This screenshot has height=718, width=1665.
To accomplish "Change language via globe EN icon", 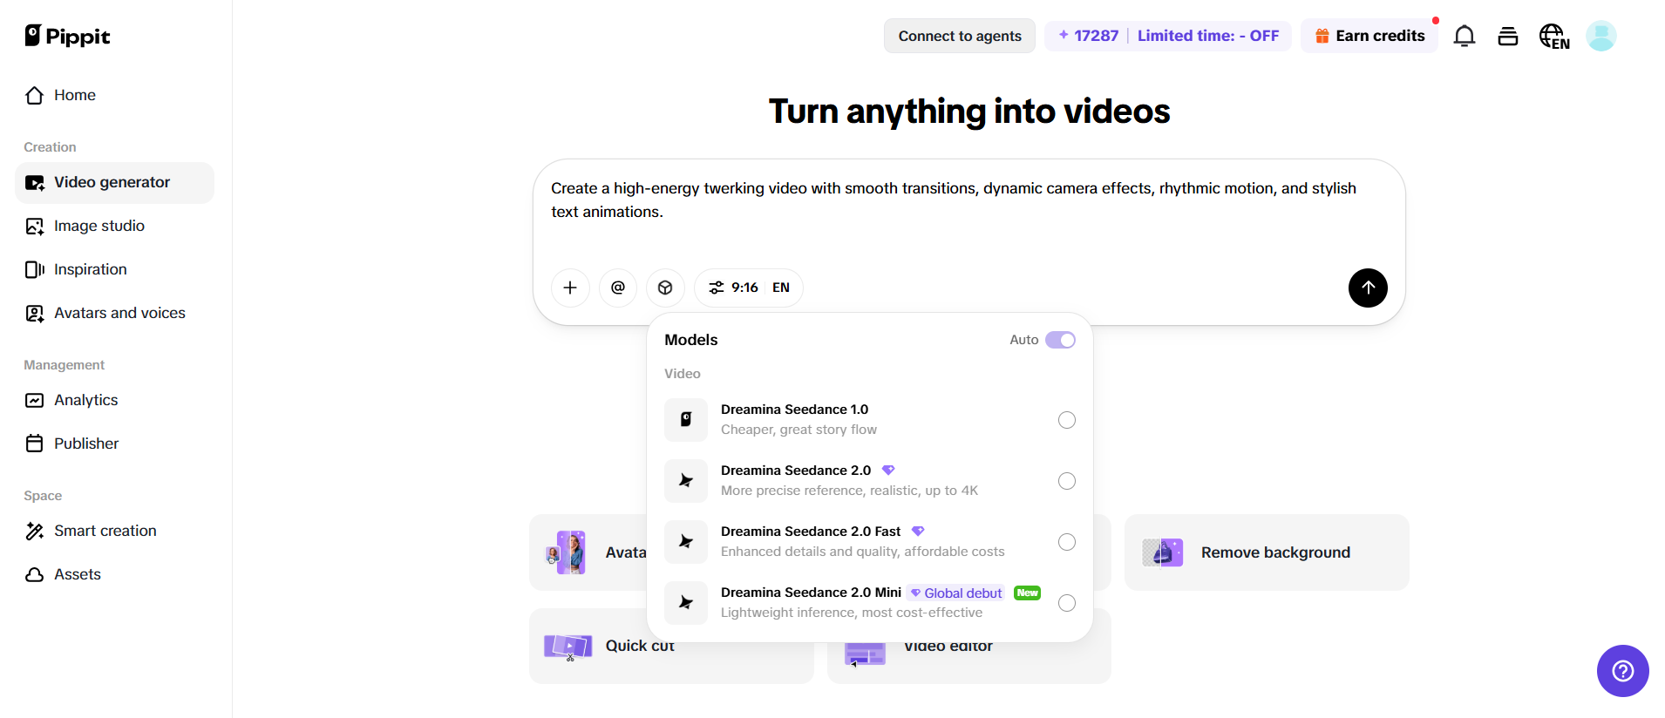I will [x=1554, y=36].
